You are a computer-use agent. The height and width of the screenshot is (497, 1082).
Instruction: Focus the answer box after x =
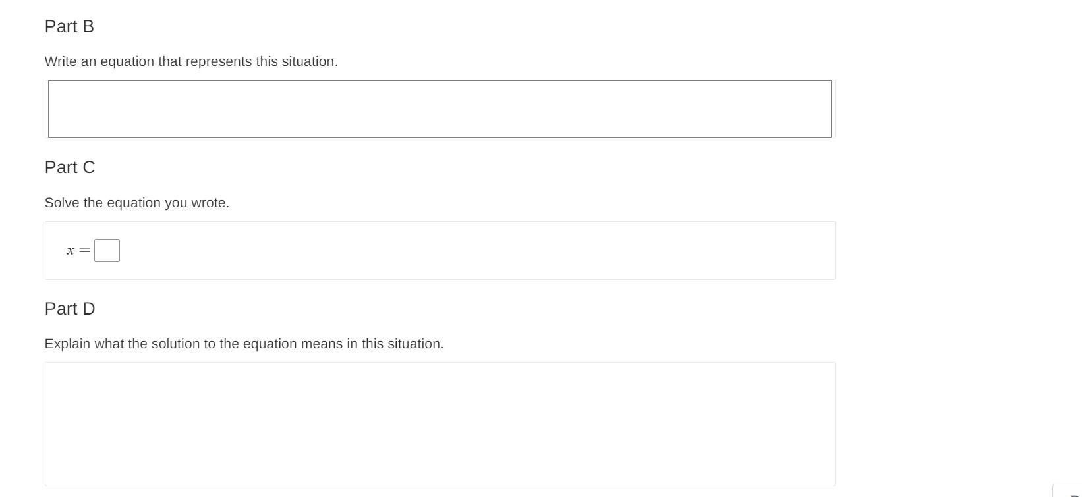pyautogui.click(x=107, y=251)
